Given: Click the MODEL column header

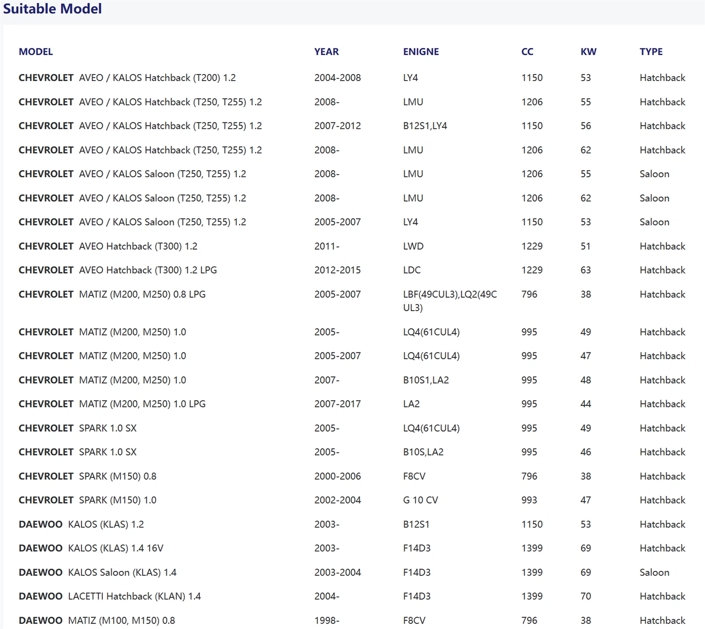Looking at the screenshot, I should click(36, 52).
